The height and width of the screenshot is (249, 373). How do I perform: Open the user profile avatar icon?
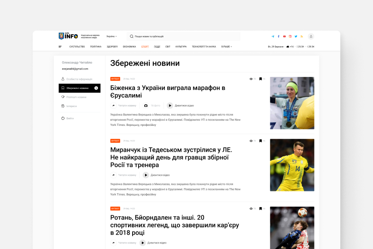311,36
